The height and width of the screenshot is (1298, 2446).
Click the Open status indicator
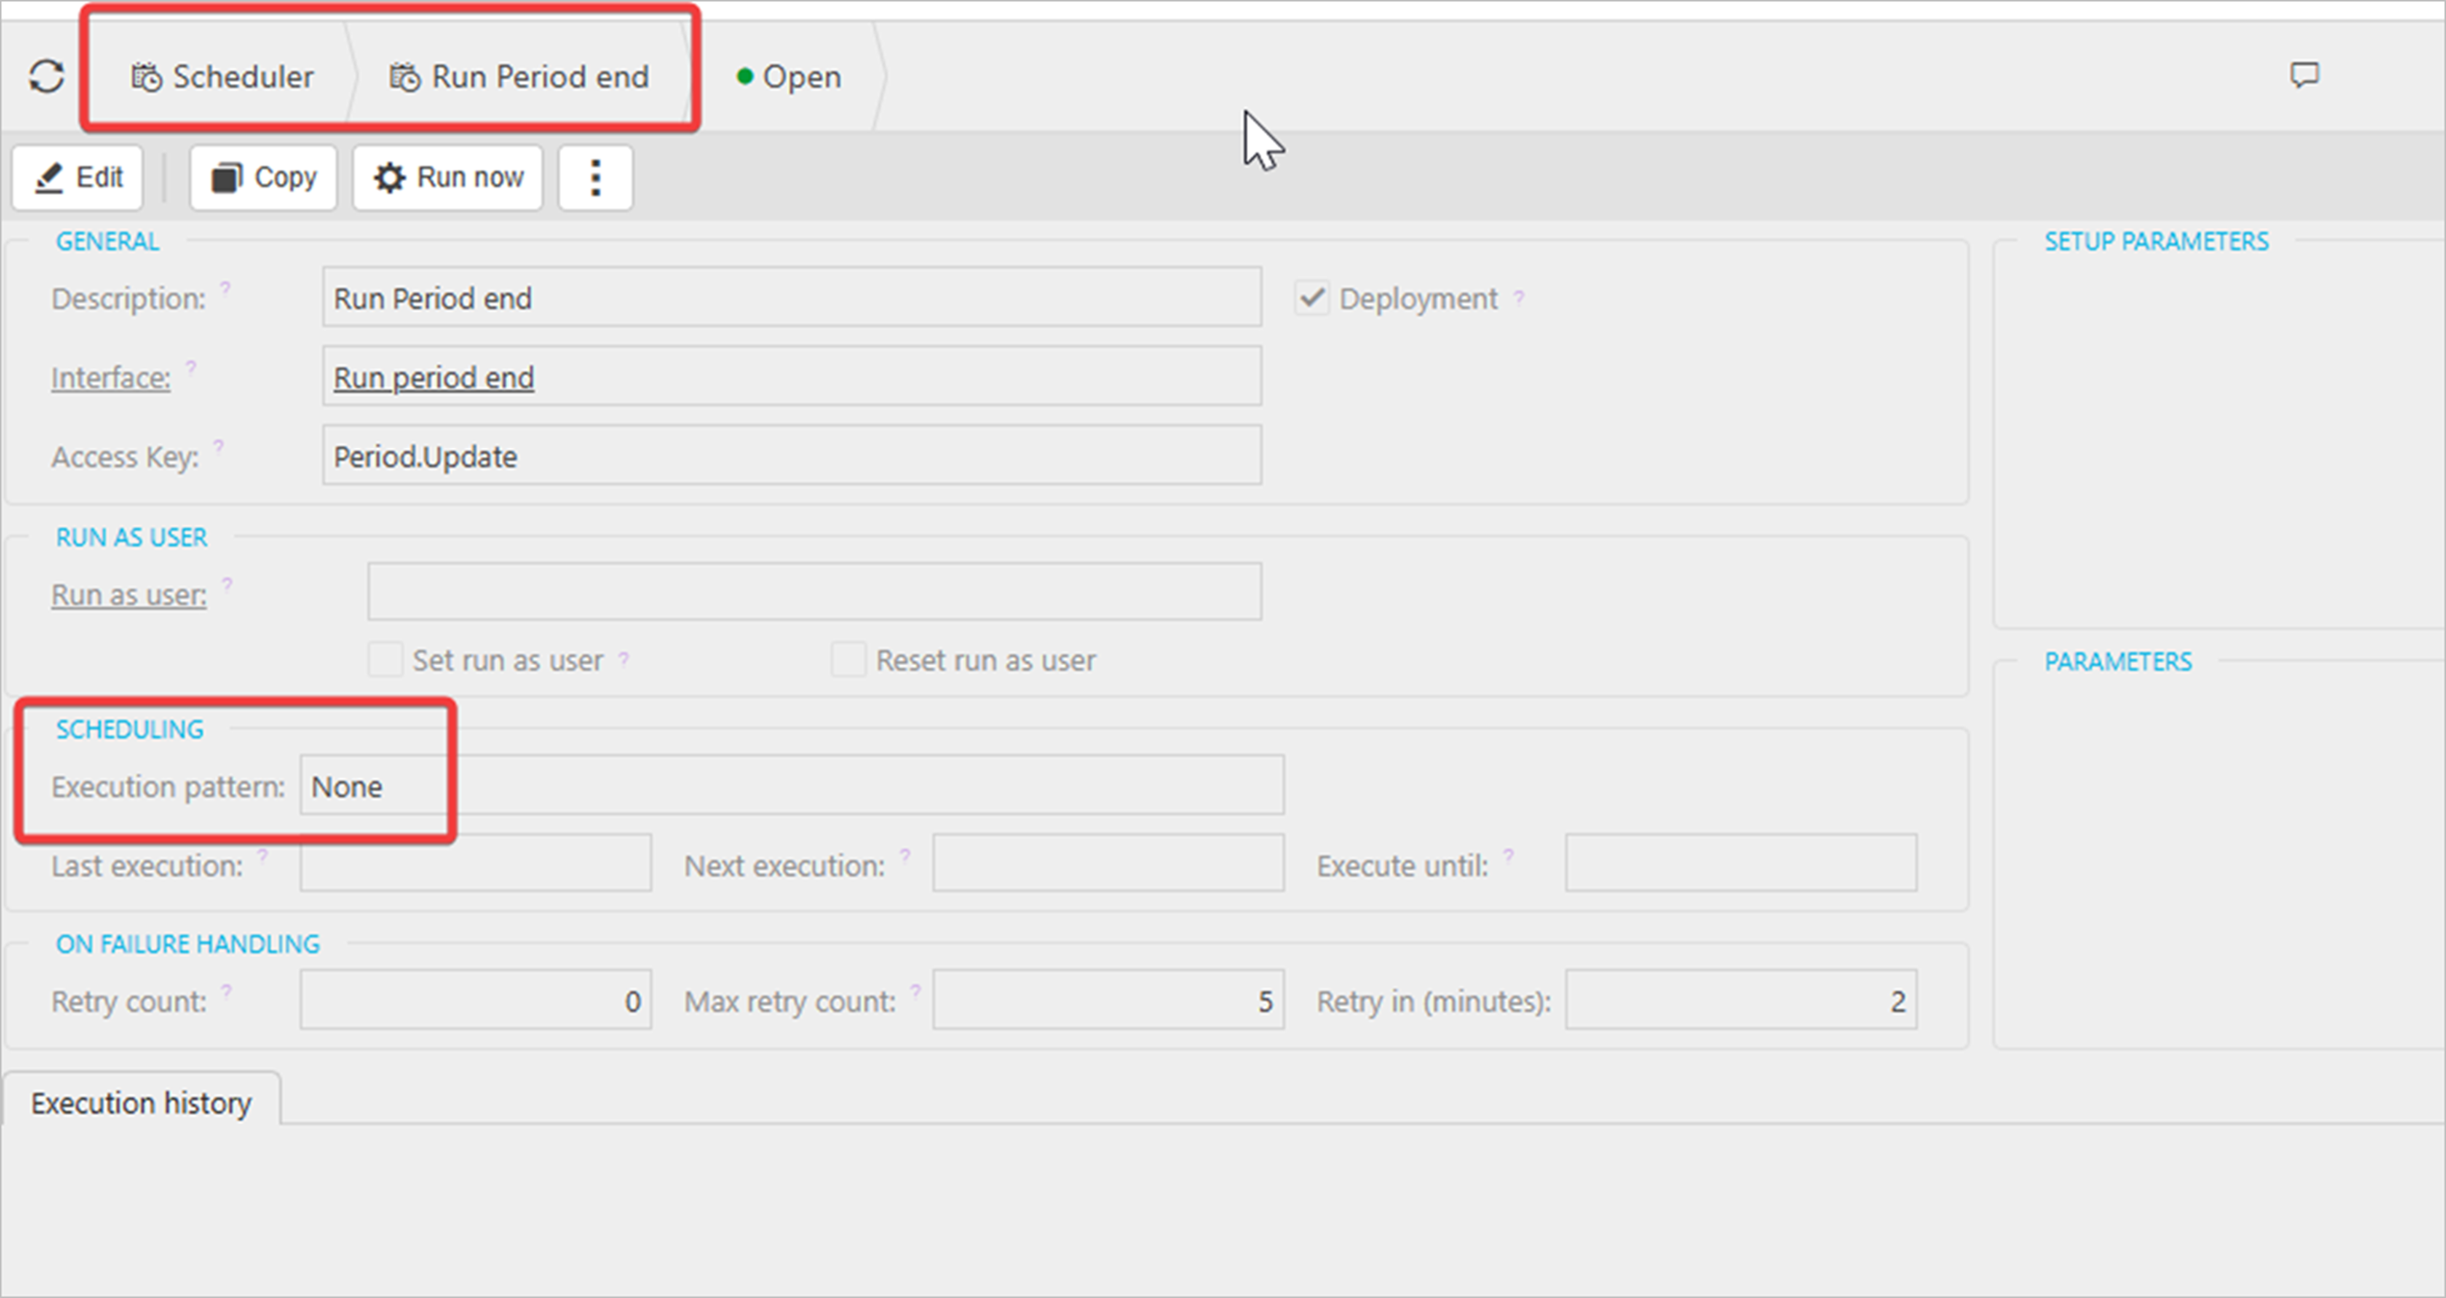point(789,77)
